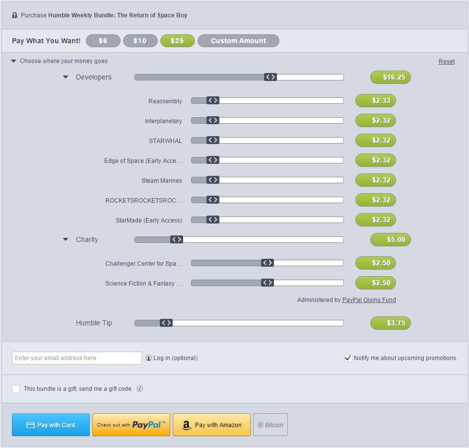Toggle notify about upcoming promotions checkbox
Image resolution: width=469 pixels, height=448 pixels.
[348, 358]
